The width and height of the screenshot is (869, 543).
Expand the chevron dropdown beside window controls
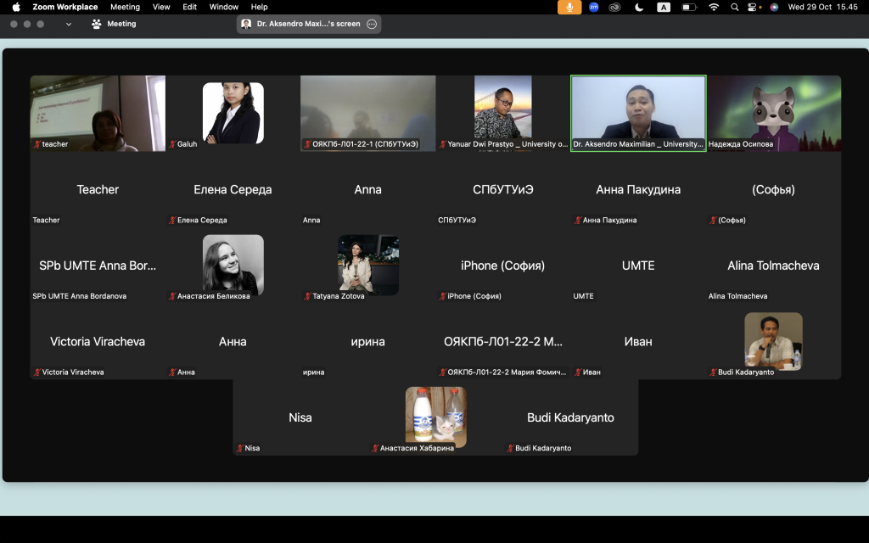69,24
